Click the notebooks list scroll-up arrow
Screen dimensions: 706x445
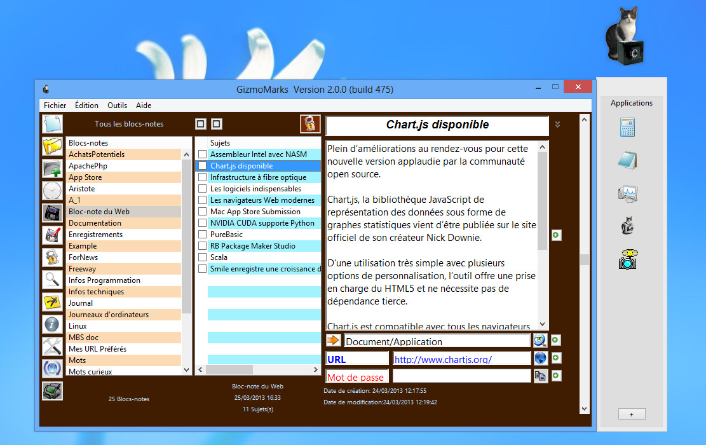pyautogui.click(x=186, y=154)
